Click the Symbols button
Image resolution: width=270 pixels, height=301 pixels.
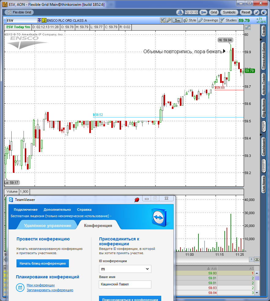pos(229,12)
